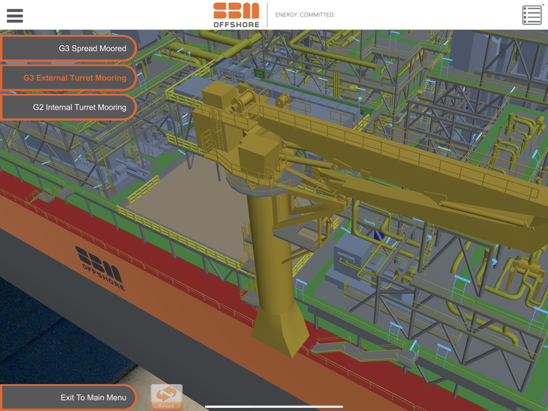548x411 pixels.
Task: Tap the orange Reset view button
Action: pyautogui.click(x=167, y=397)
